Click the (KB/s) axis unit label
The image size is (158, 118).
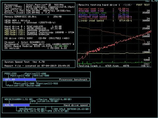145,66
